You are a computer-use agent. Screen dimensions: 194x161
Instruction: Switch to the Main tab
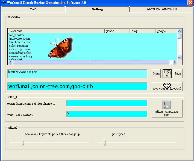tap(33, 9)
